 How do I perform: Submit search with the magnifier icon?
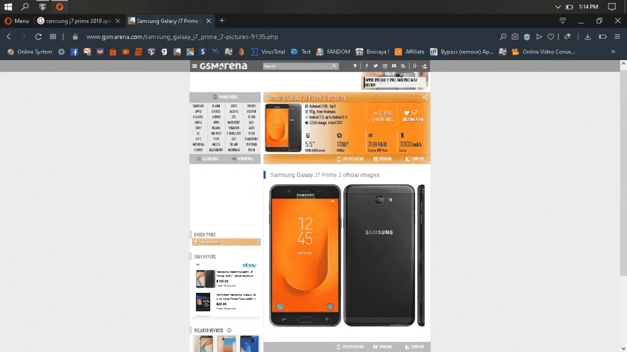[335, 66]
